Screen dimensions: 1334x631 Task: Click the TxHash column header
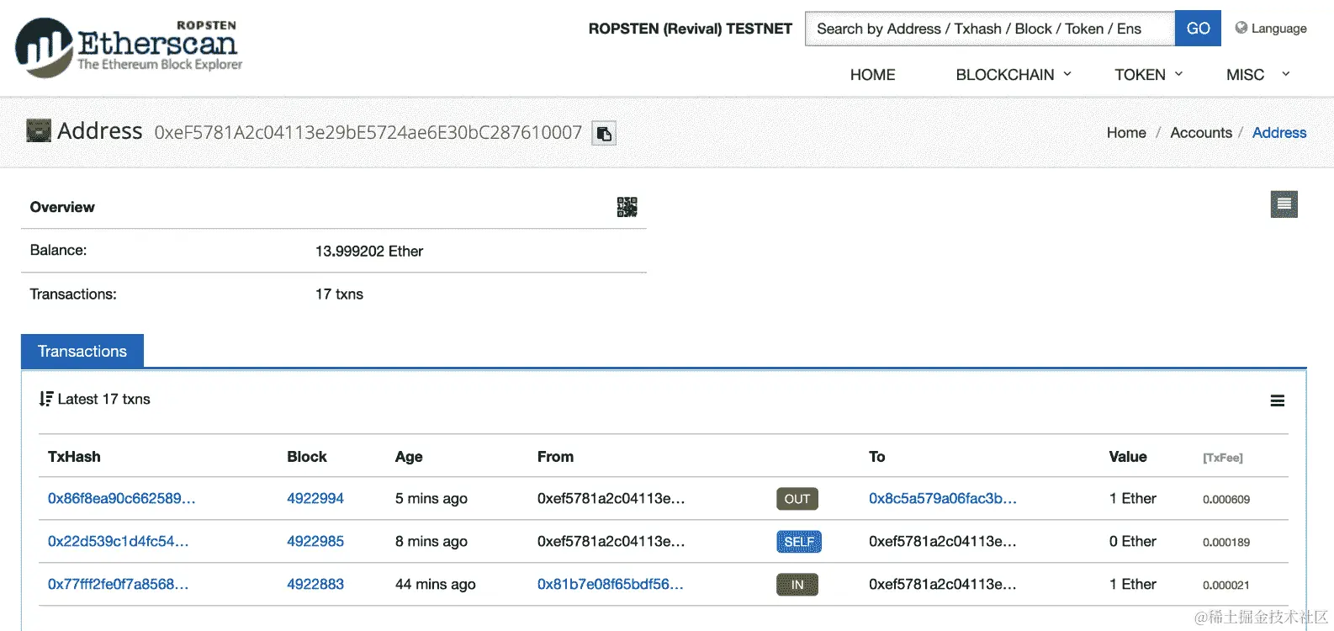coord(74,457)
